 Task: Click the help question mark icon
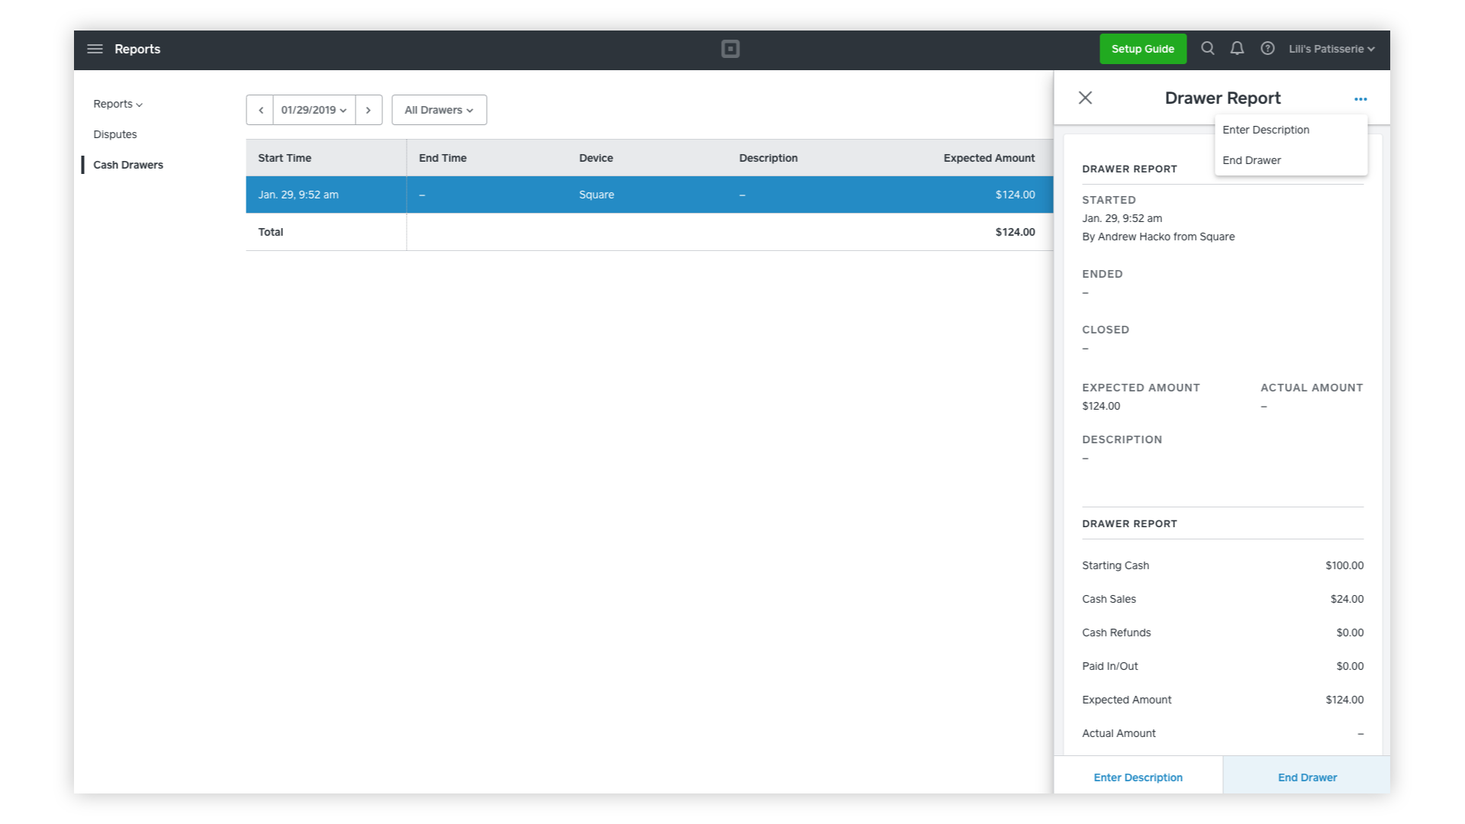click(x=1267, y=48)
